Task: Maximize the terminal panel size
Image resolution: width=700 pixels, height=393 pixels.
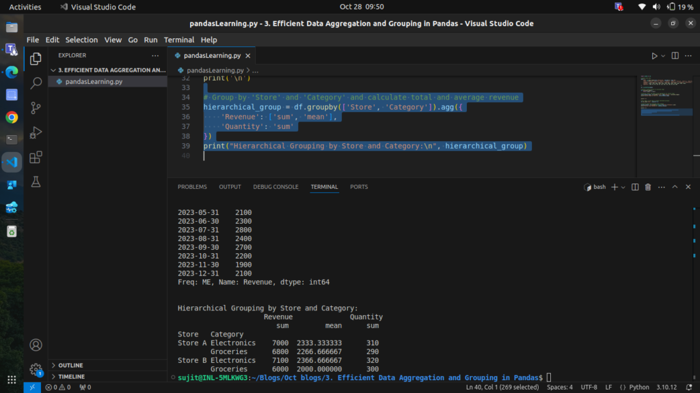Action: click(x=675, y=187)
